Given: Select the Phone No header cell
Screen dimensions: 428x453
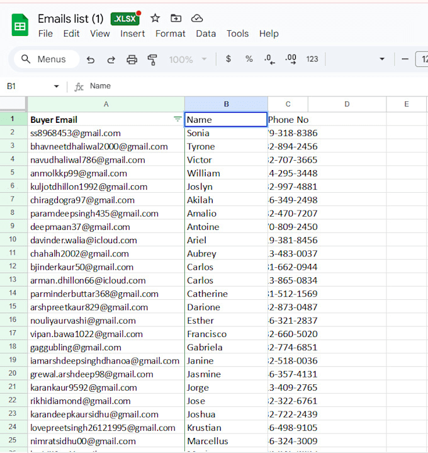Looking at the screenshot, I should 288,119.
